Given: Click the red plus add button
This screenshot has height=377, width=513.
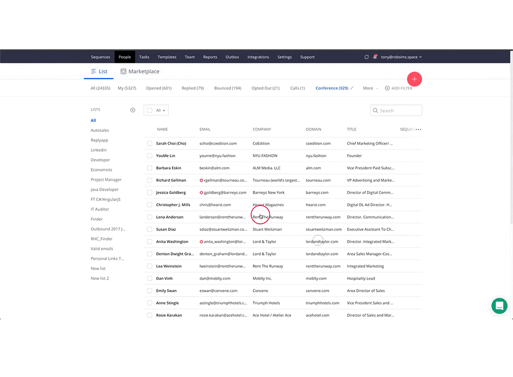Looking at the screenshot, I should pyautogui.click(x=414, y=79).
